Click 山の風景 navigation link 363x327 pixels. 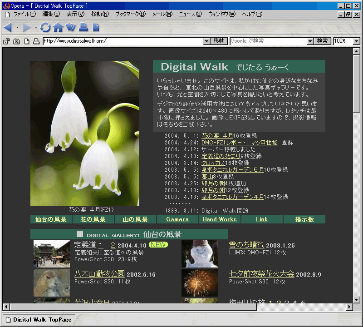[135, 219]
